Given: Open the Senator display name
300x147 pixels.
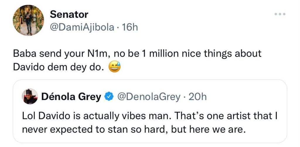Looking at the screenshot, I should (x=69, y=14).
